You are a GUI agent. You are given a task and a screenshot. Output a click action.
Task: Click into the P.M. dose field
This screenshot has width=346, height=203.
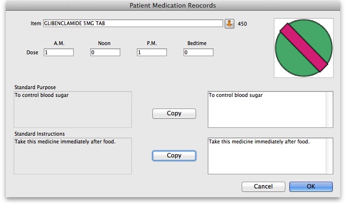tap(152, 52)
